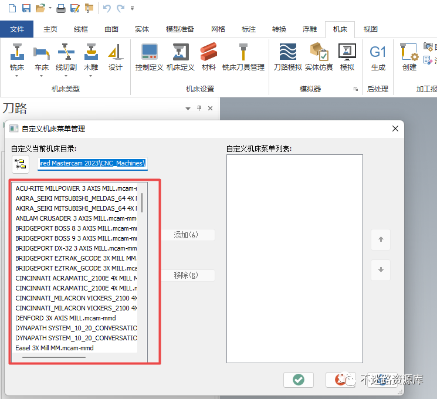The width and height of the screenshot is (437, 399).
Task: Open the 材料 material icon
Action: tap(209, 56)
